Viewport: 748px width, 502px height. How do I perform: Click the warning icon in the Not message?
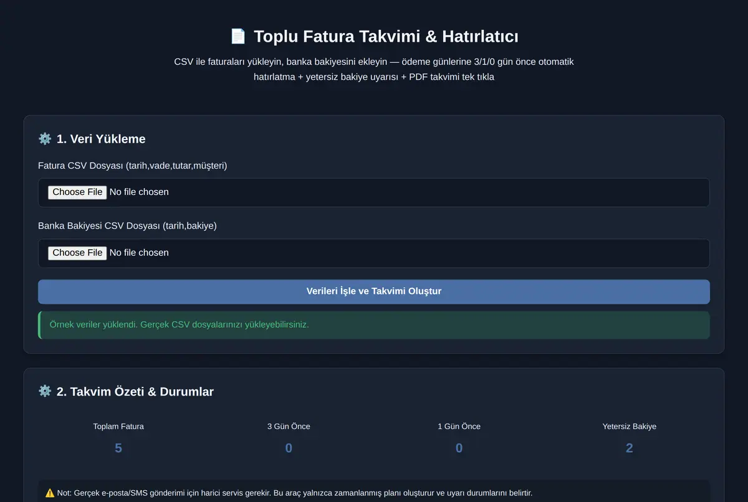coord(50,493)
